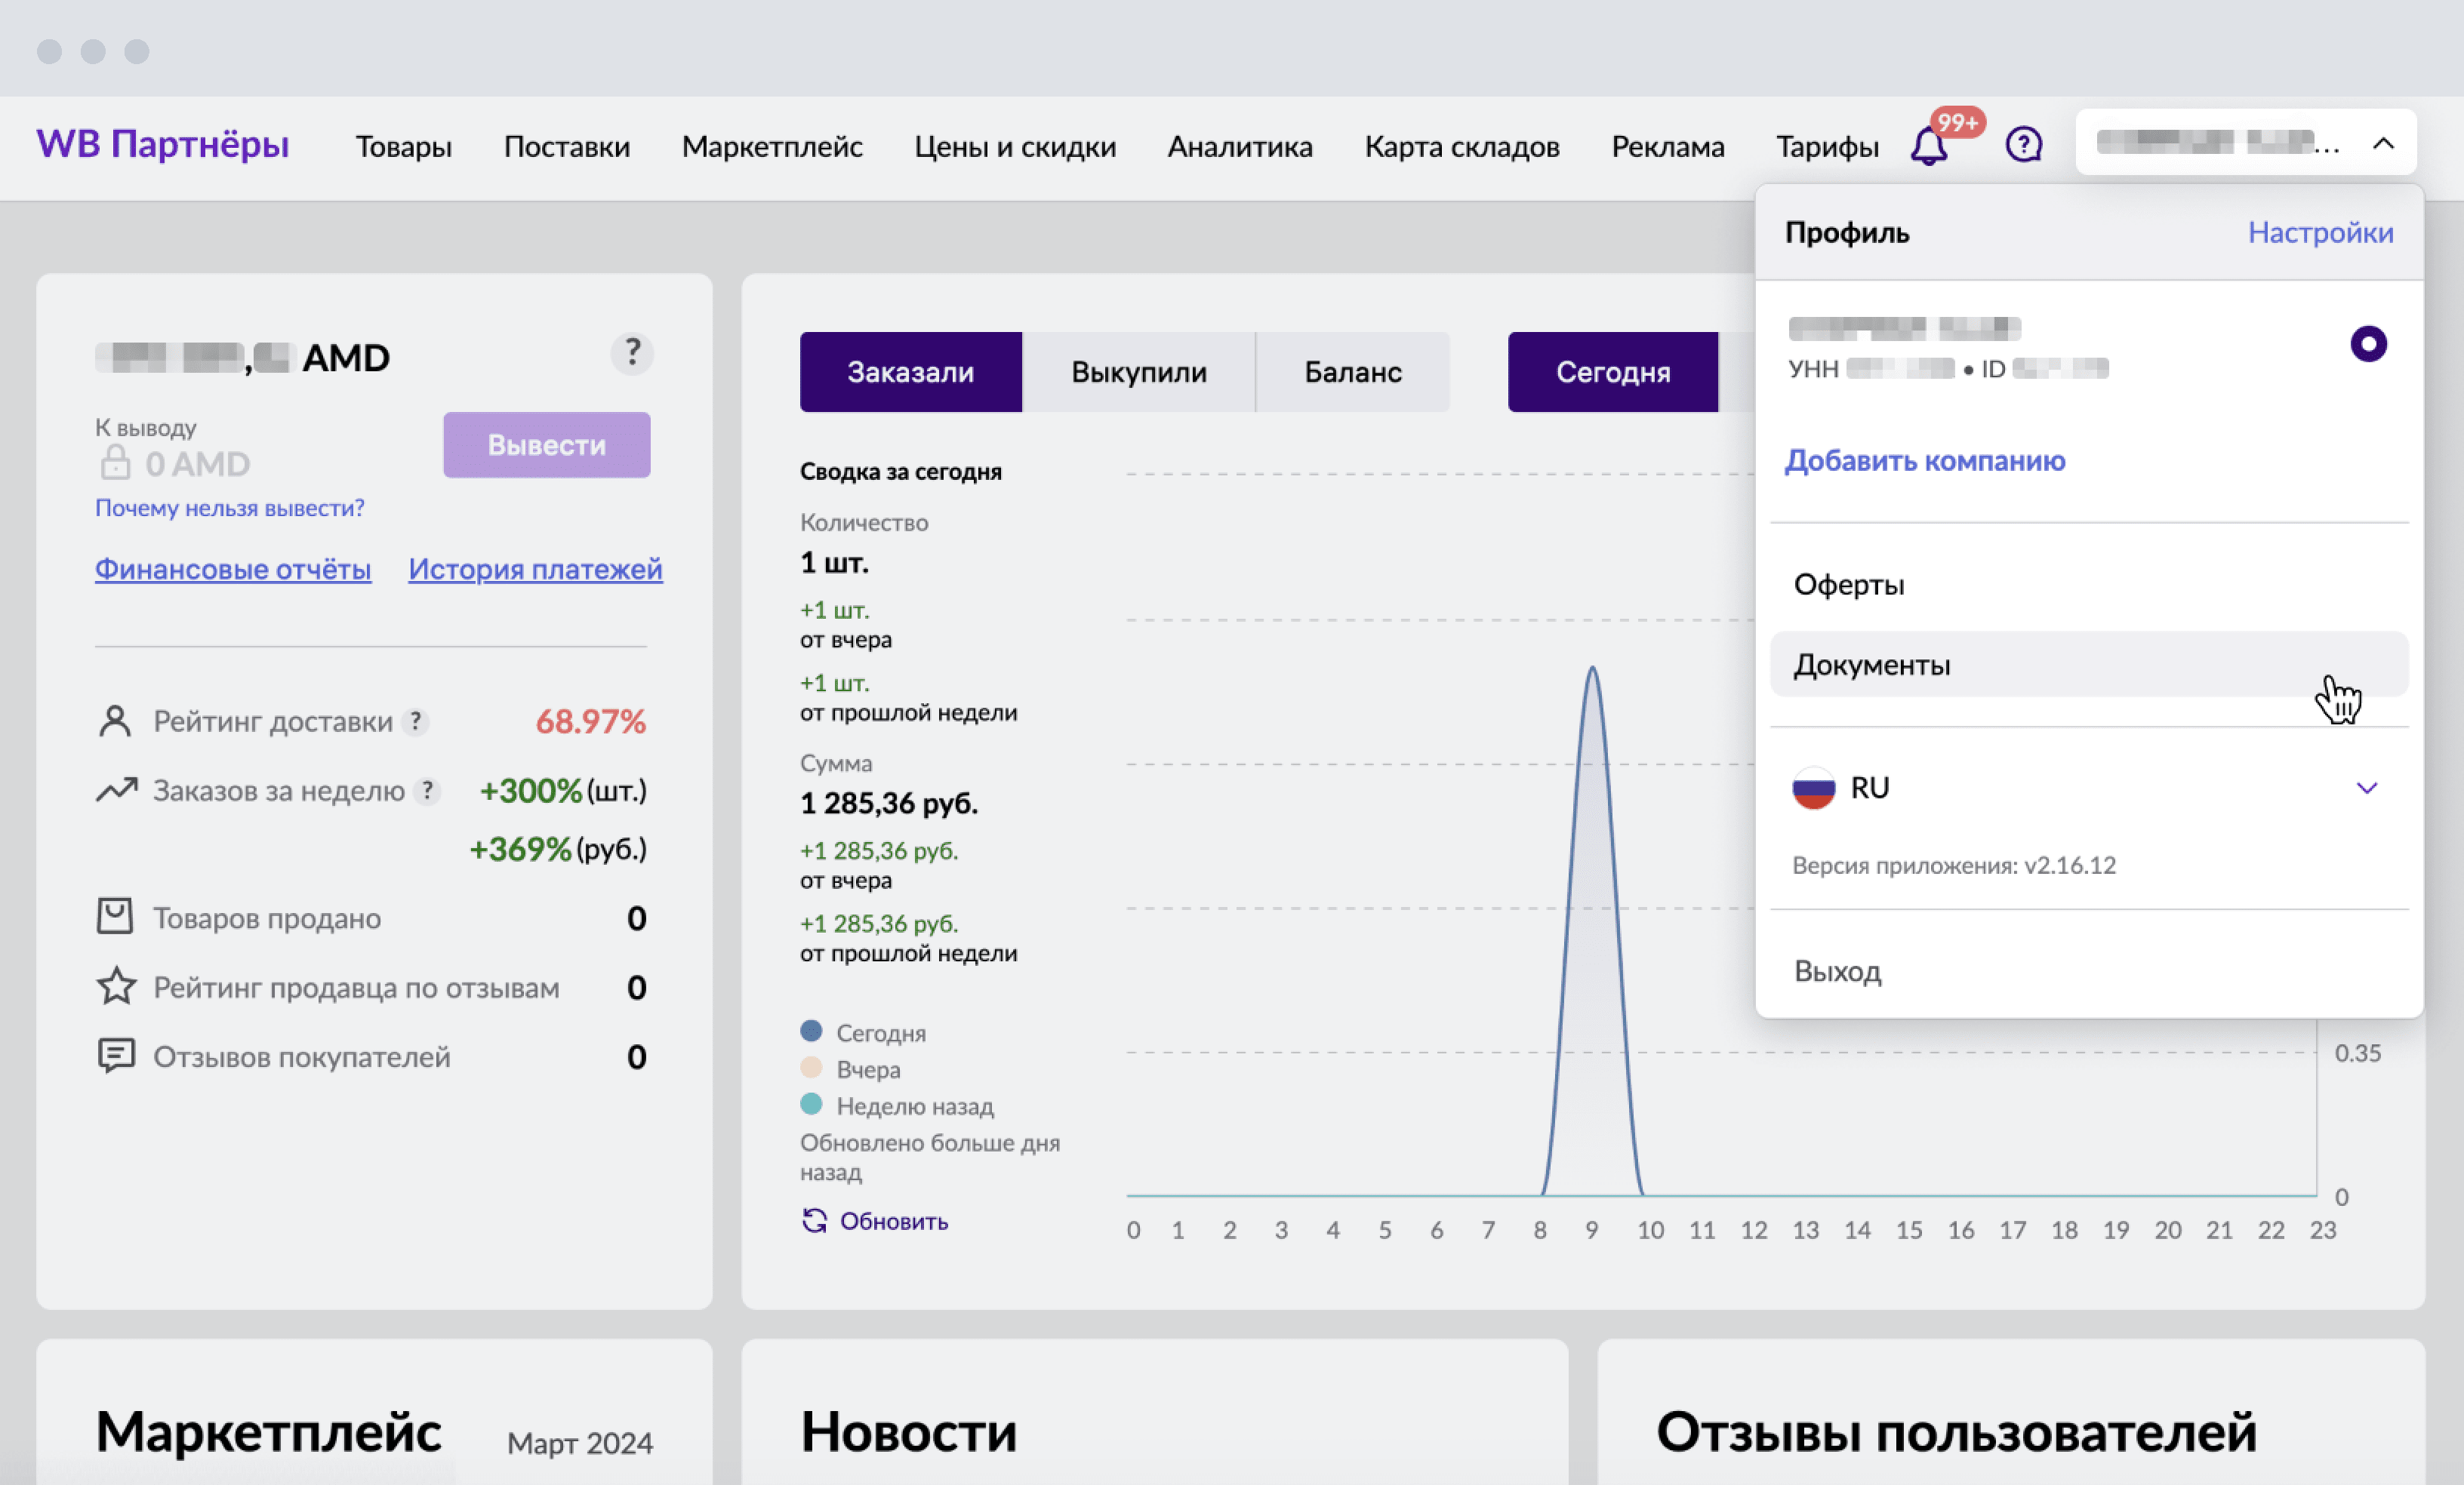Image resolution: width=2464 pixels, height=1485 pixels.
Task: Click the 68.97% delivery rating value
Action: click(x=591, y=721)
